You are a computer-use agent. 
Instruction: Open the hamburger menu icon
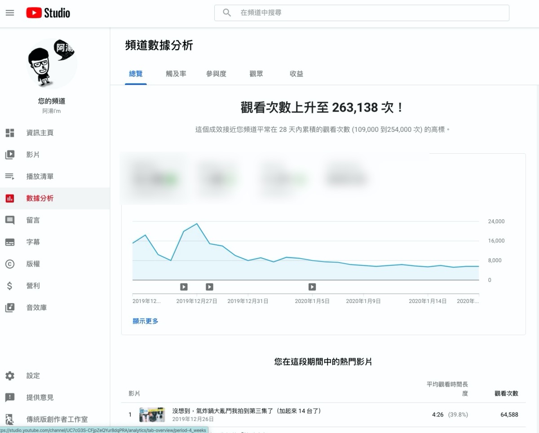pos(10,13)
